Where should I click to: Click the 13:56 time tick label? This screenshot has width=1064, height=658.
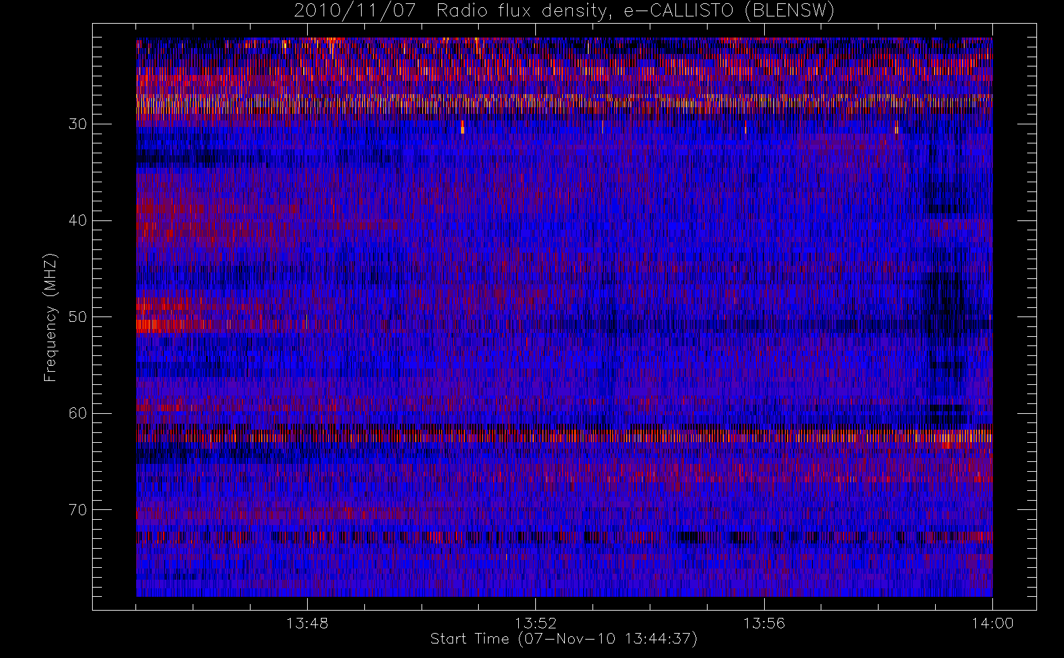coord(764,623)
